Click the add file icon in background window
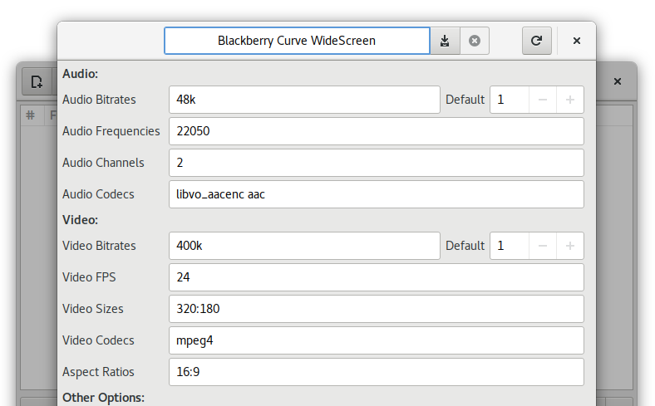The height and width of the screenshot is (406, 655). click(x=37, y=81)
